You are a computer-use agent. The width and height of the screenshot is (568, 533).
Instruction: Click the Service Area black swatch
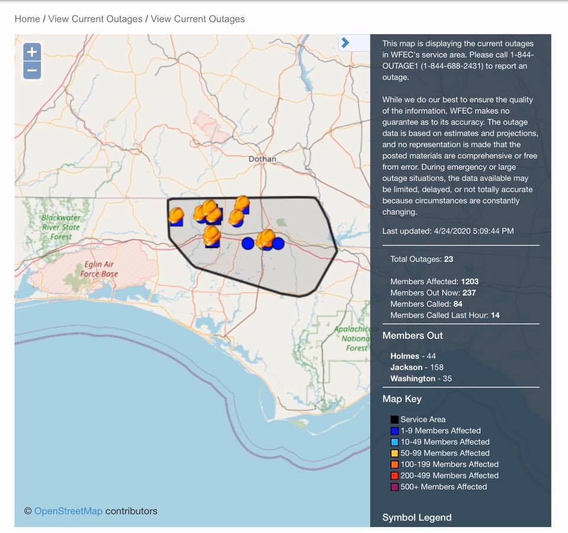point(395,419)
